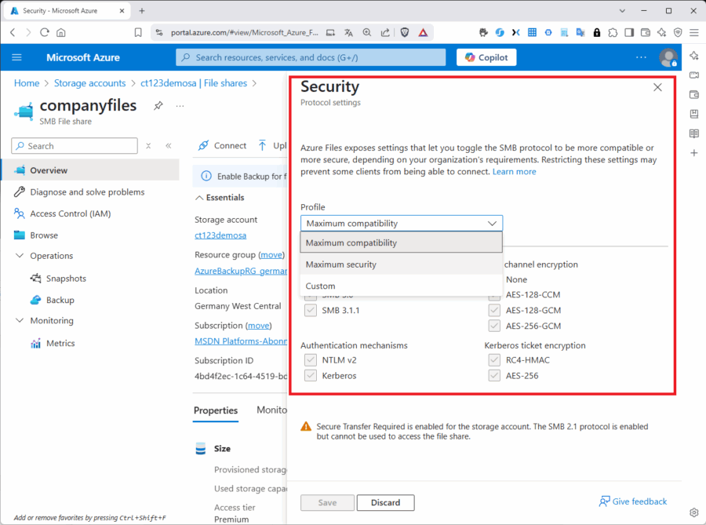Click the browser back arrow
The height and width of the screenshot is (525, 706).
pyautogui.click(x=13, y=32)
